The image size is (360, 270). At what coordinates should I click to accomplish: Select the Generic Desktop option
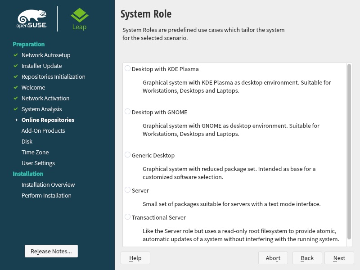[128, 155]
